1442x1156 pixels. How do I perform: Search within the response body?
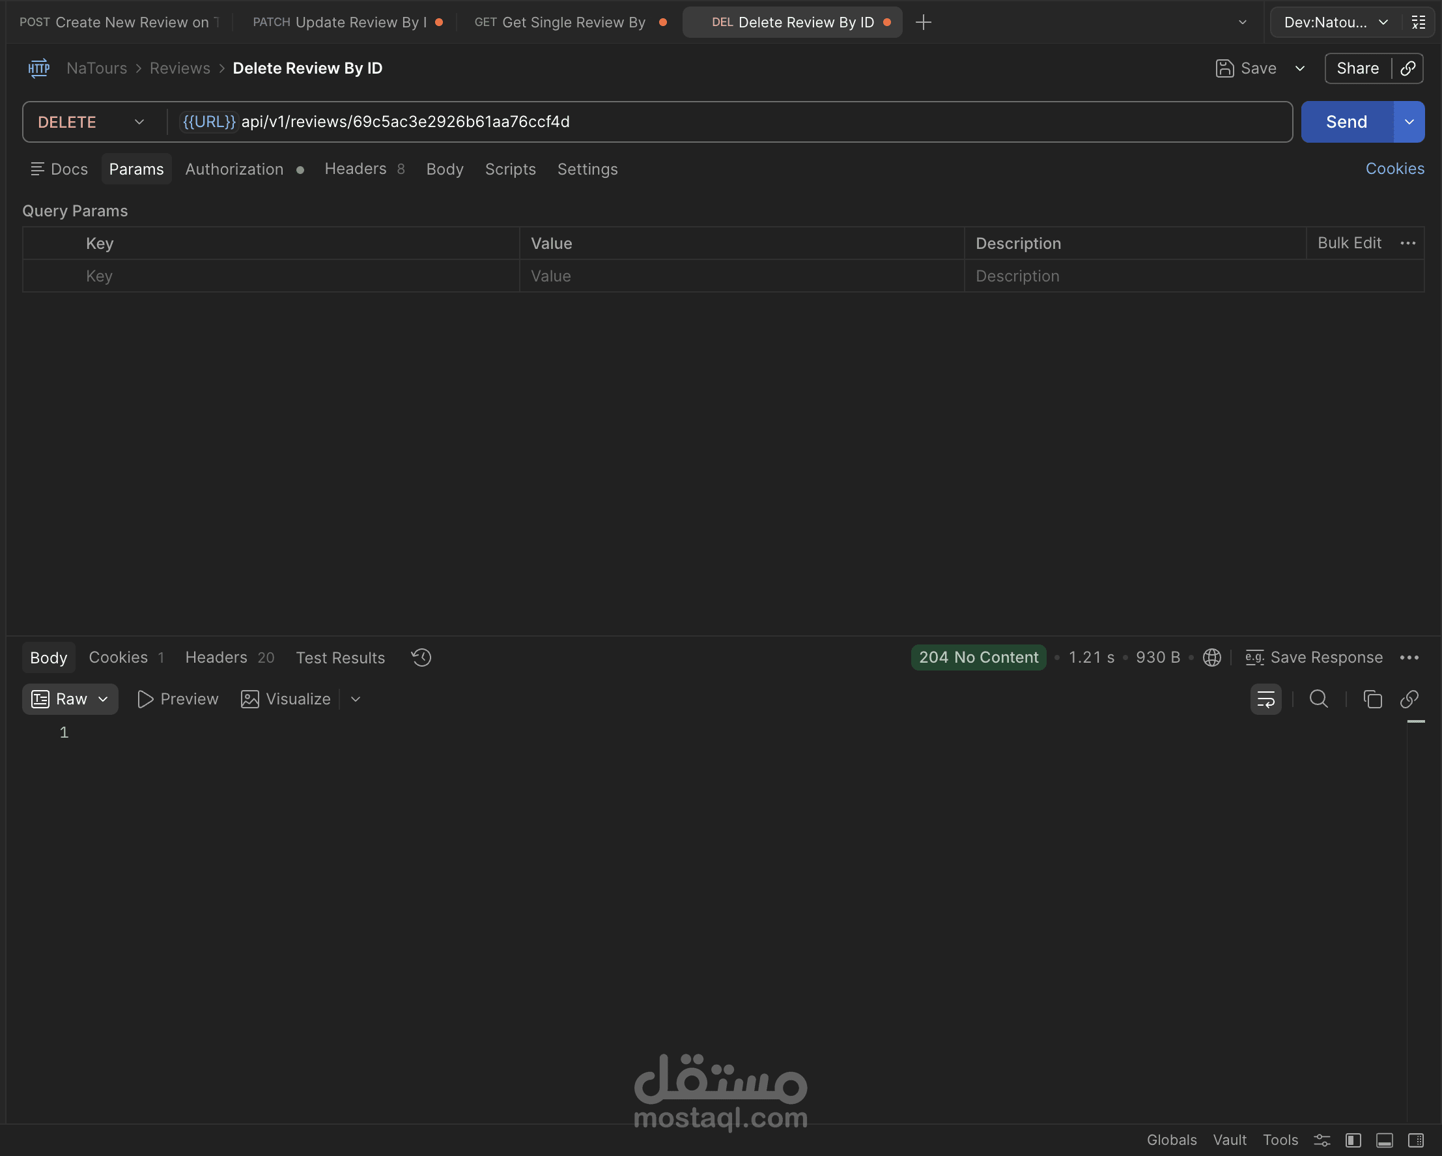[x=1318, y=699]
